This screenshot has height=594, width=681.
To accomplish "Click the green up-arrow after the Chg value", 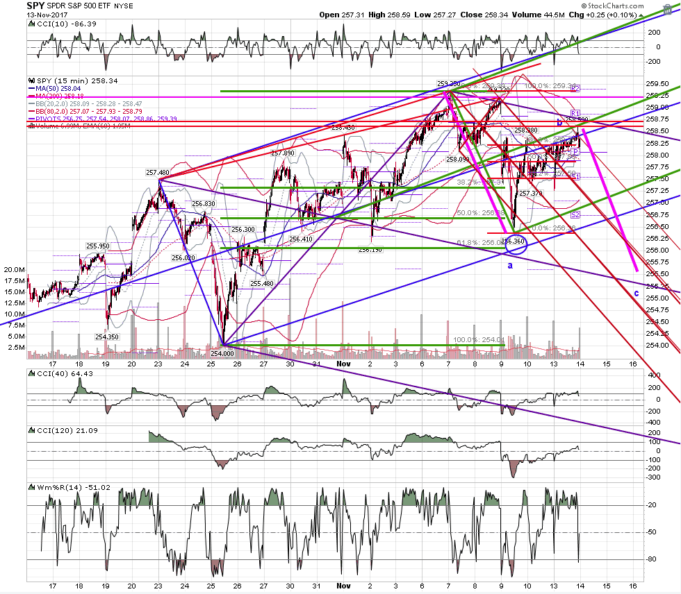I will point(641,15).
